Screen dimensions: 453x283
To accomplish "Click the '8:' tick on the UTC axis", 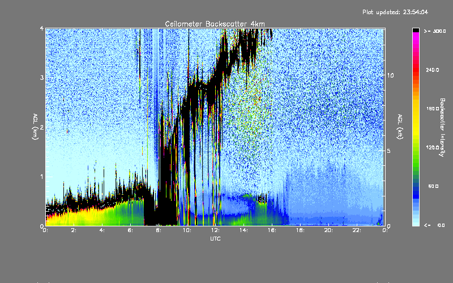I will [159, 230].
